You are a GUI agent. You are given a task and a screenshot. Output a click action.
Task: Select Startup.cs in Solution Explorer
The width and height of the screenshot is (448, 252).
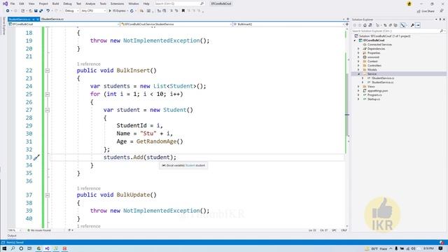coord(373,99)
